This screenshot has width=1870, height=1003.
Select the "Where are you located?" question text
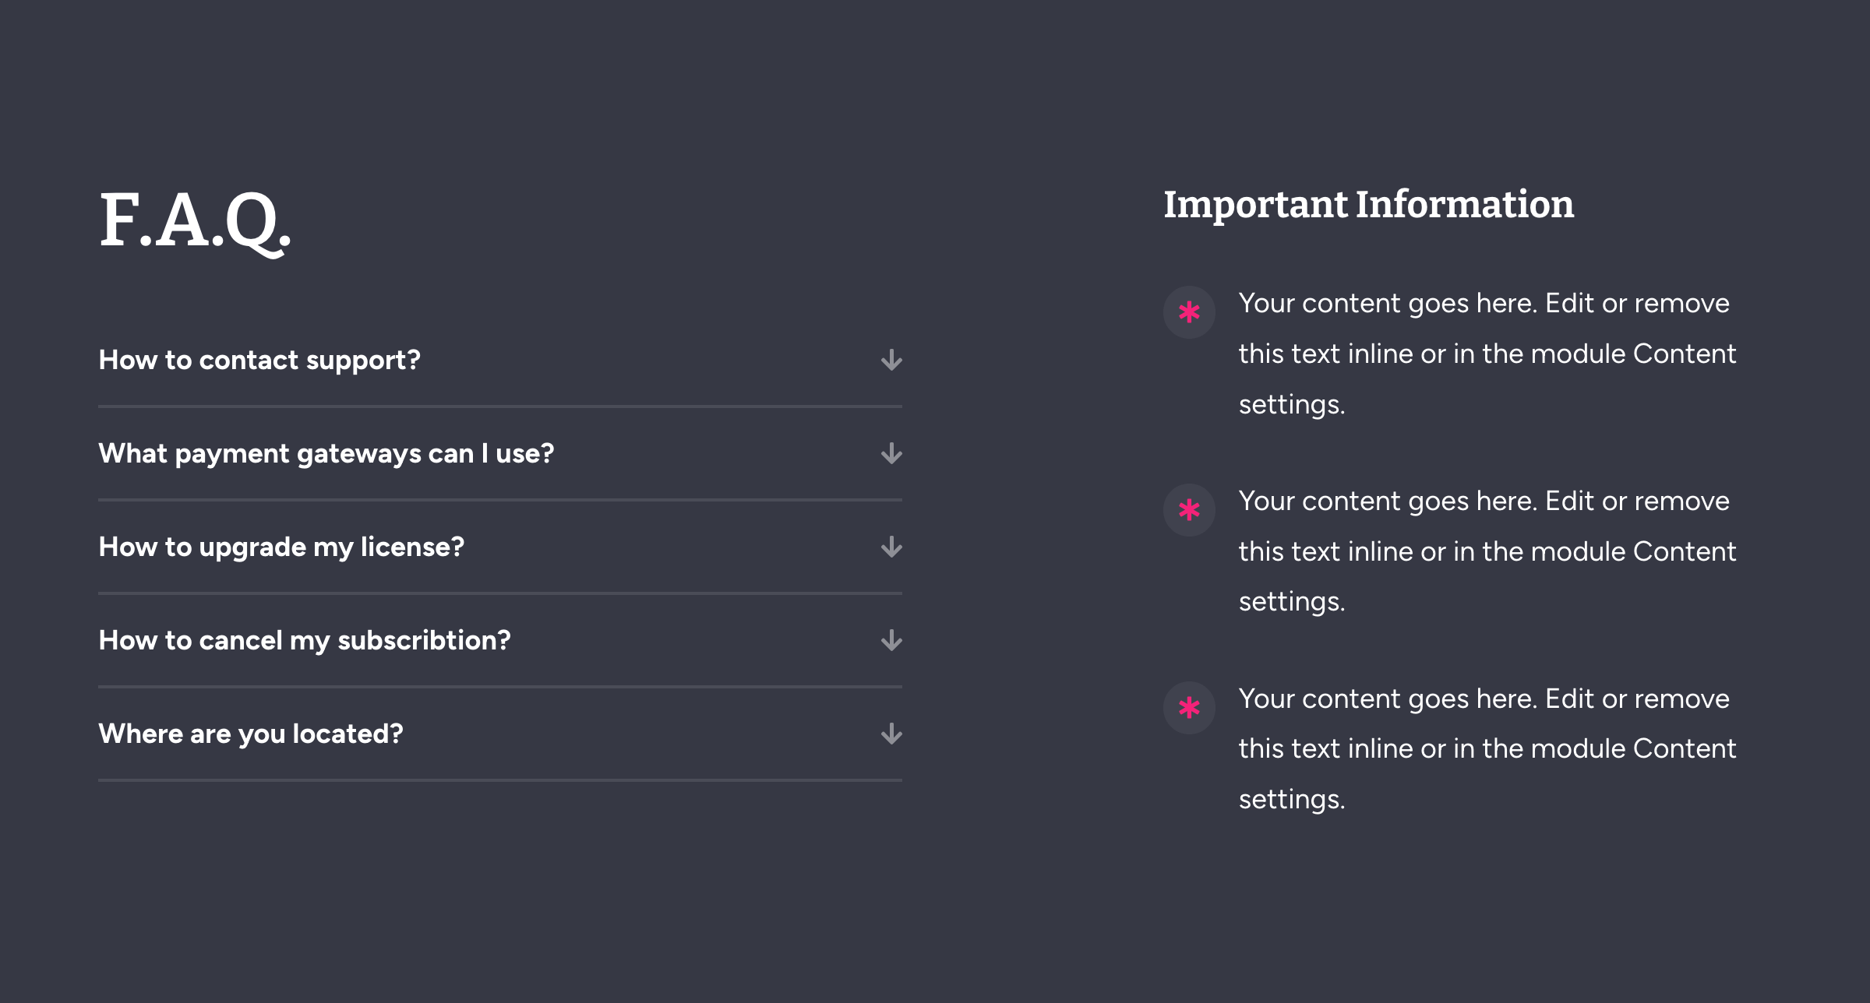(x=251, y=734)
